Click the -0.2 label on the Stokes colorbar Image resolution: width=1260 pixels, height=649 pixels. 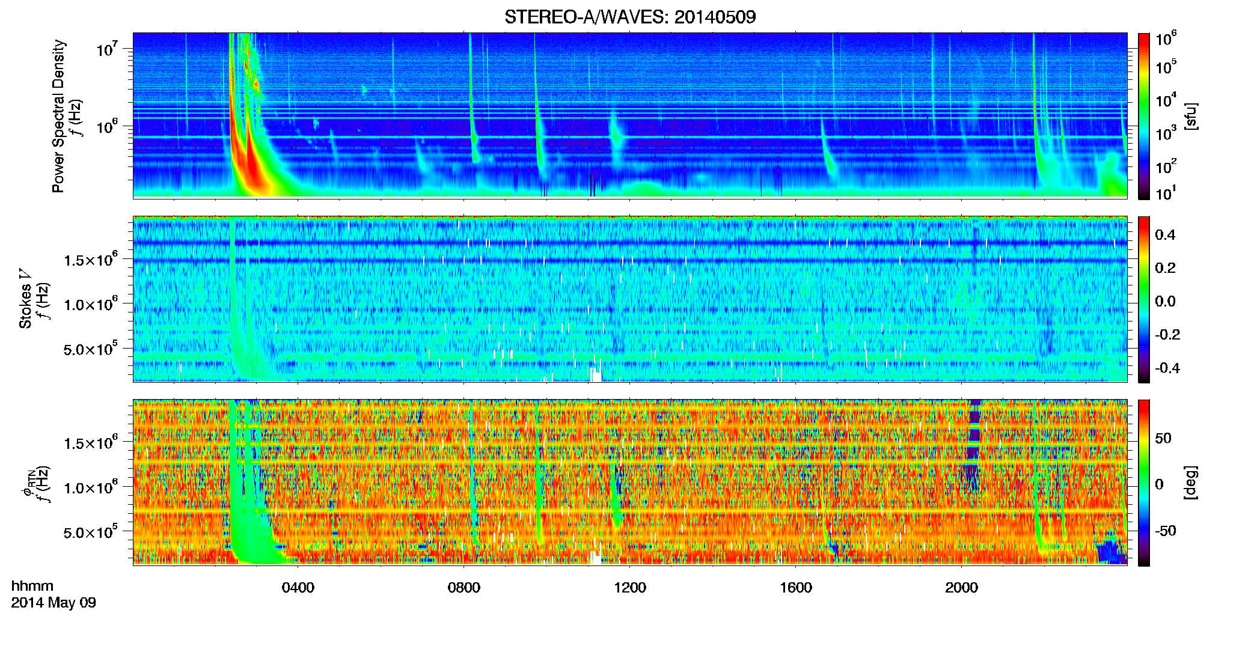point(1167,335)
